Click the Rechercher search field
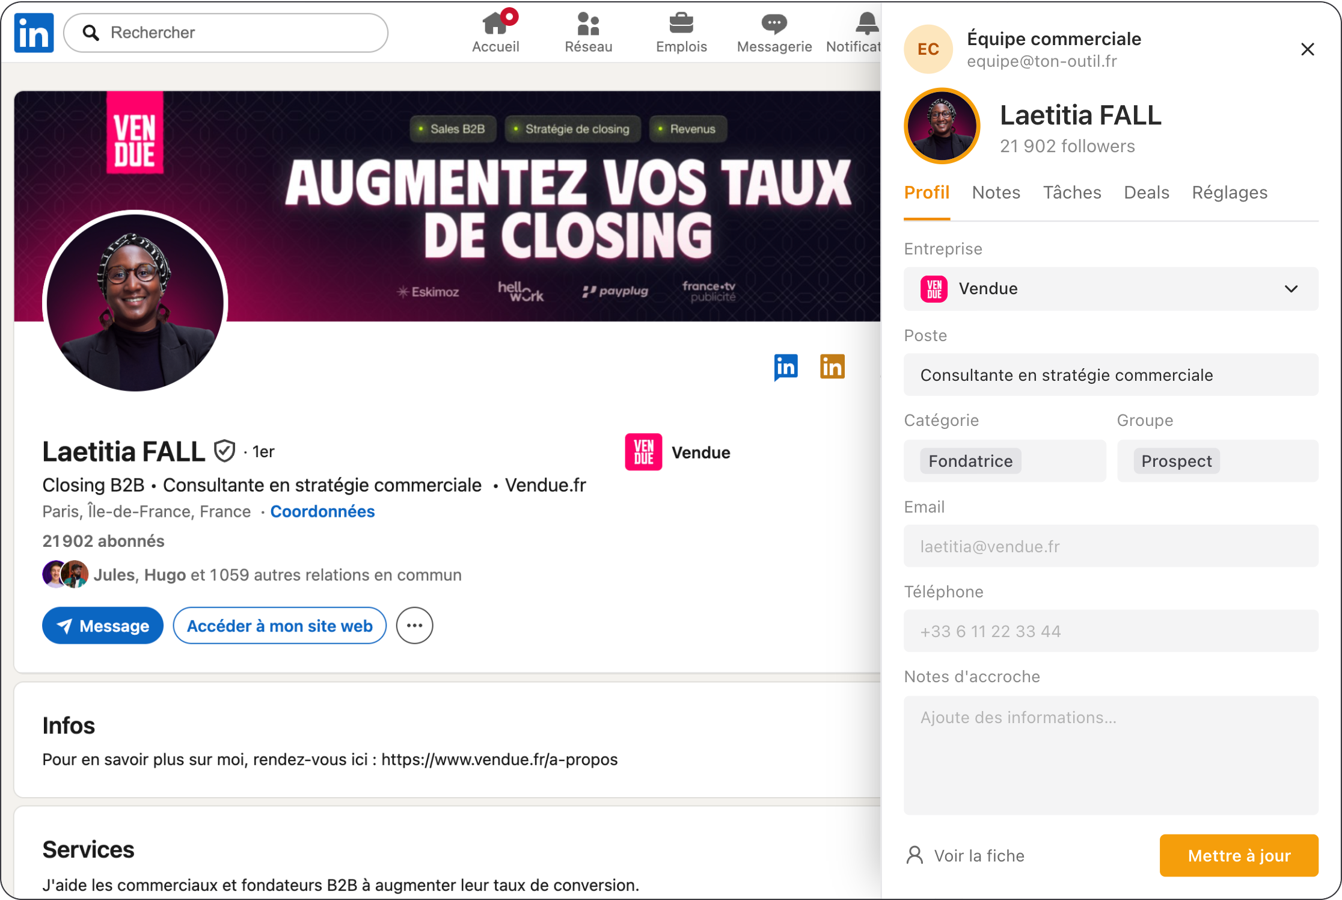Viewport: 1342px width, 900px height. [x=225, y=32]
